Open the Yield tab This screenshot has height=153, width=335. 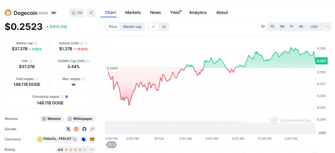click(x=176, y=13)
